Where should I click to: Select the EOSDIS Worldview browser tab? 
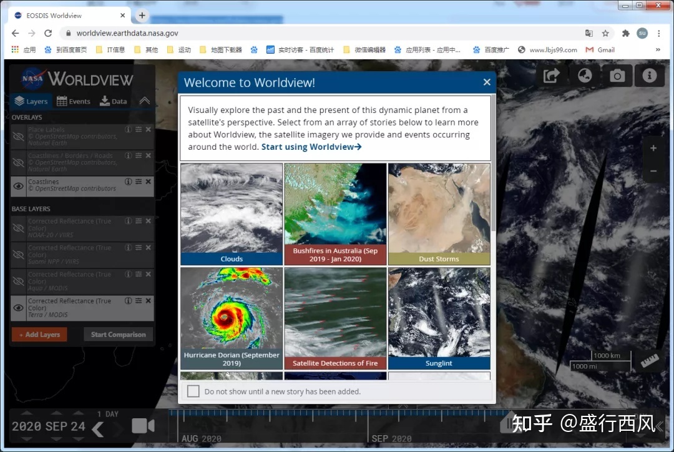point(69,16)
